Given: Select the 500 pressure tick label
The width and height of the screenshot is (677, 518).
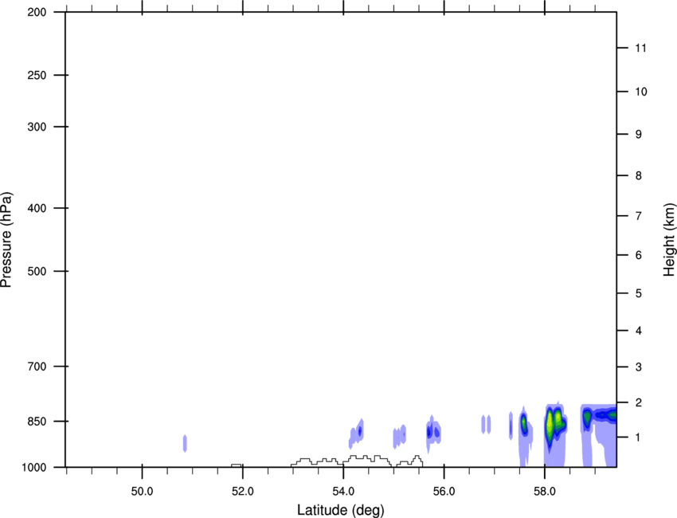Looking at the screenshot, I should pos(37,271).
